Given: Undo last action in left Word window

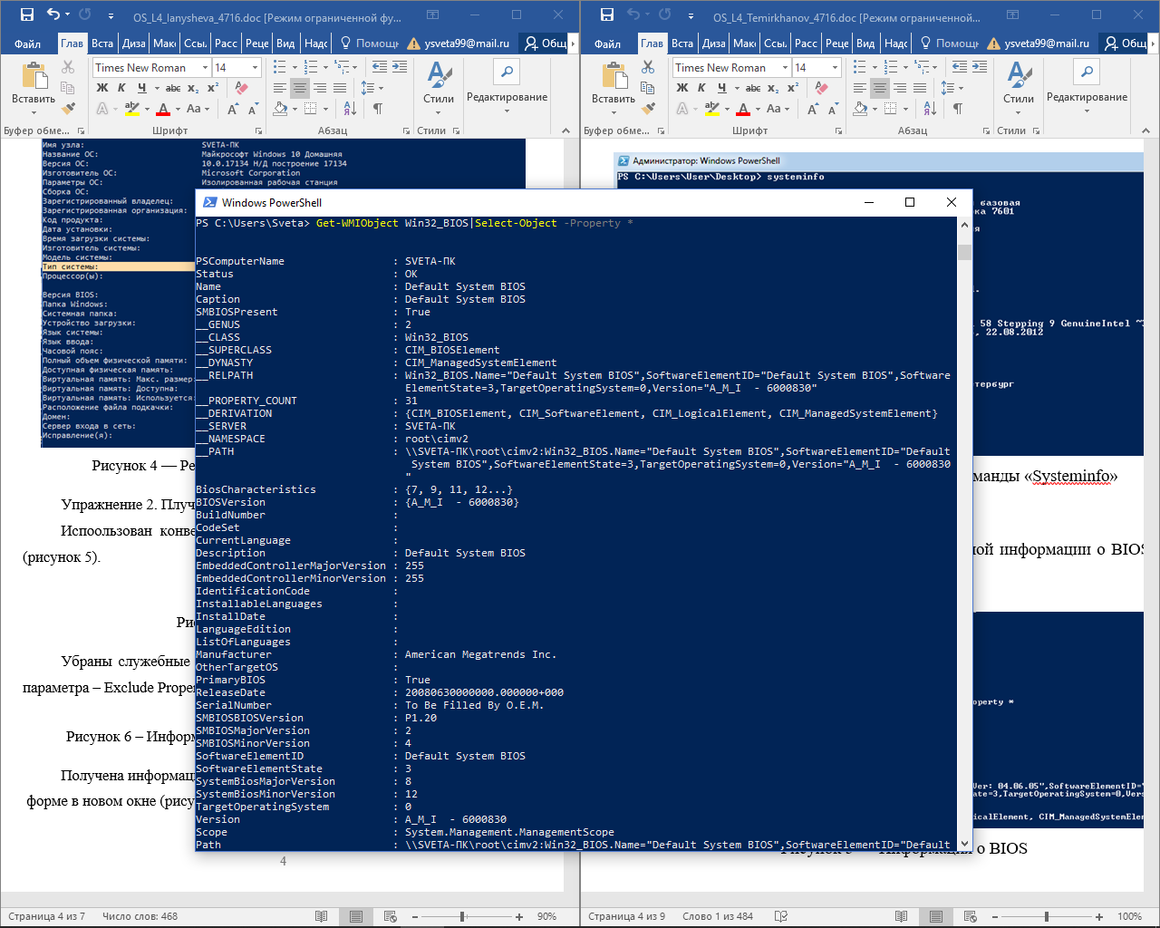Looking at the screenshot, I should [x=53, y=14].
